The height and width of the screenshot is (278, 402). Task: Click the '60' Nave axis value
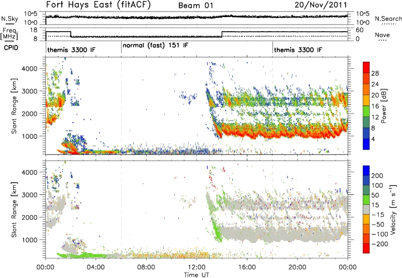point(360,30)
